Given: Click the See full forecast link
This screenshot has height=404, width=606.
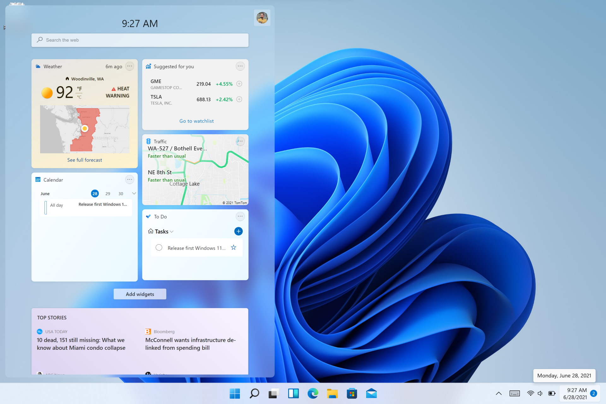Looking at the screenshot, I should click(x=84, y=160).
